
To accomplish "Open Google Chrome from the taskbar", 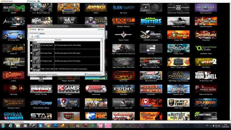I will pos(48,126).
